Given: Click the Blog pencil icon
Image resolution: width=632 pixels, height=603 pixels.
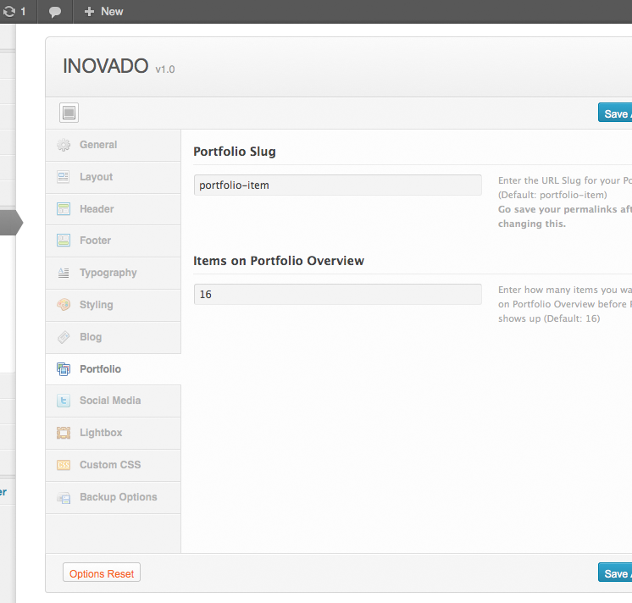Looking at the screenshot, I should click(64, 337).
